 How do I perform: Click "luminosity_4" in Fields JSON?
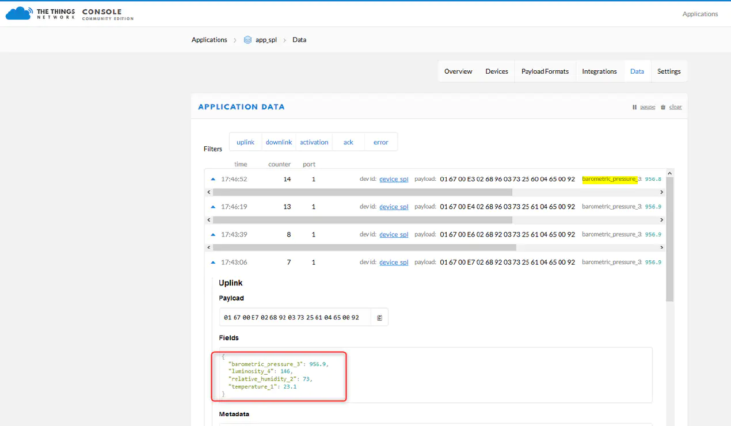click(x=253, y=371)
